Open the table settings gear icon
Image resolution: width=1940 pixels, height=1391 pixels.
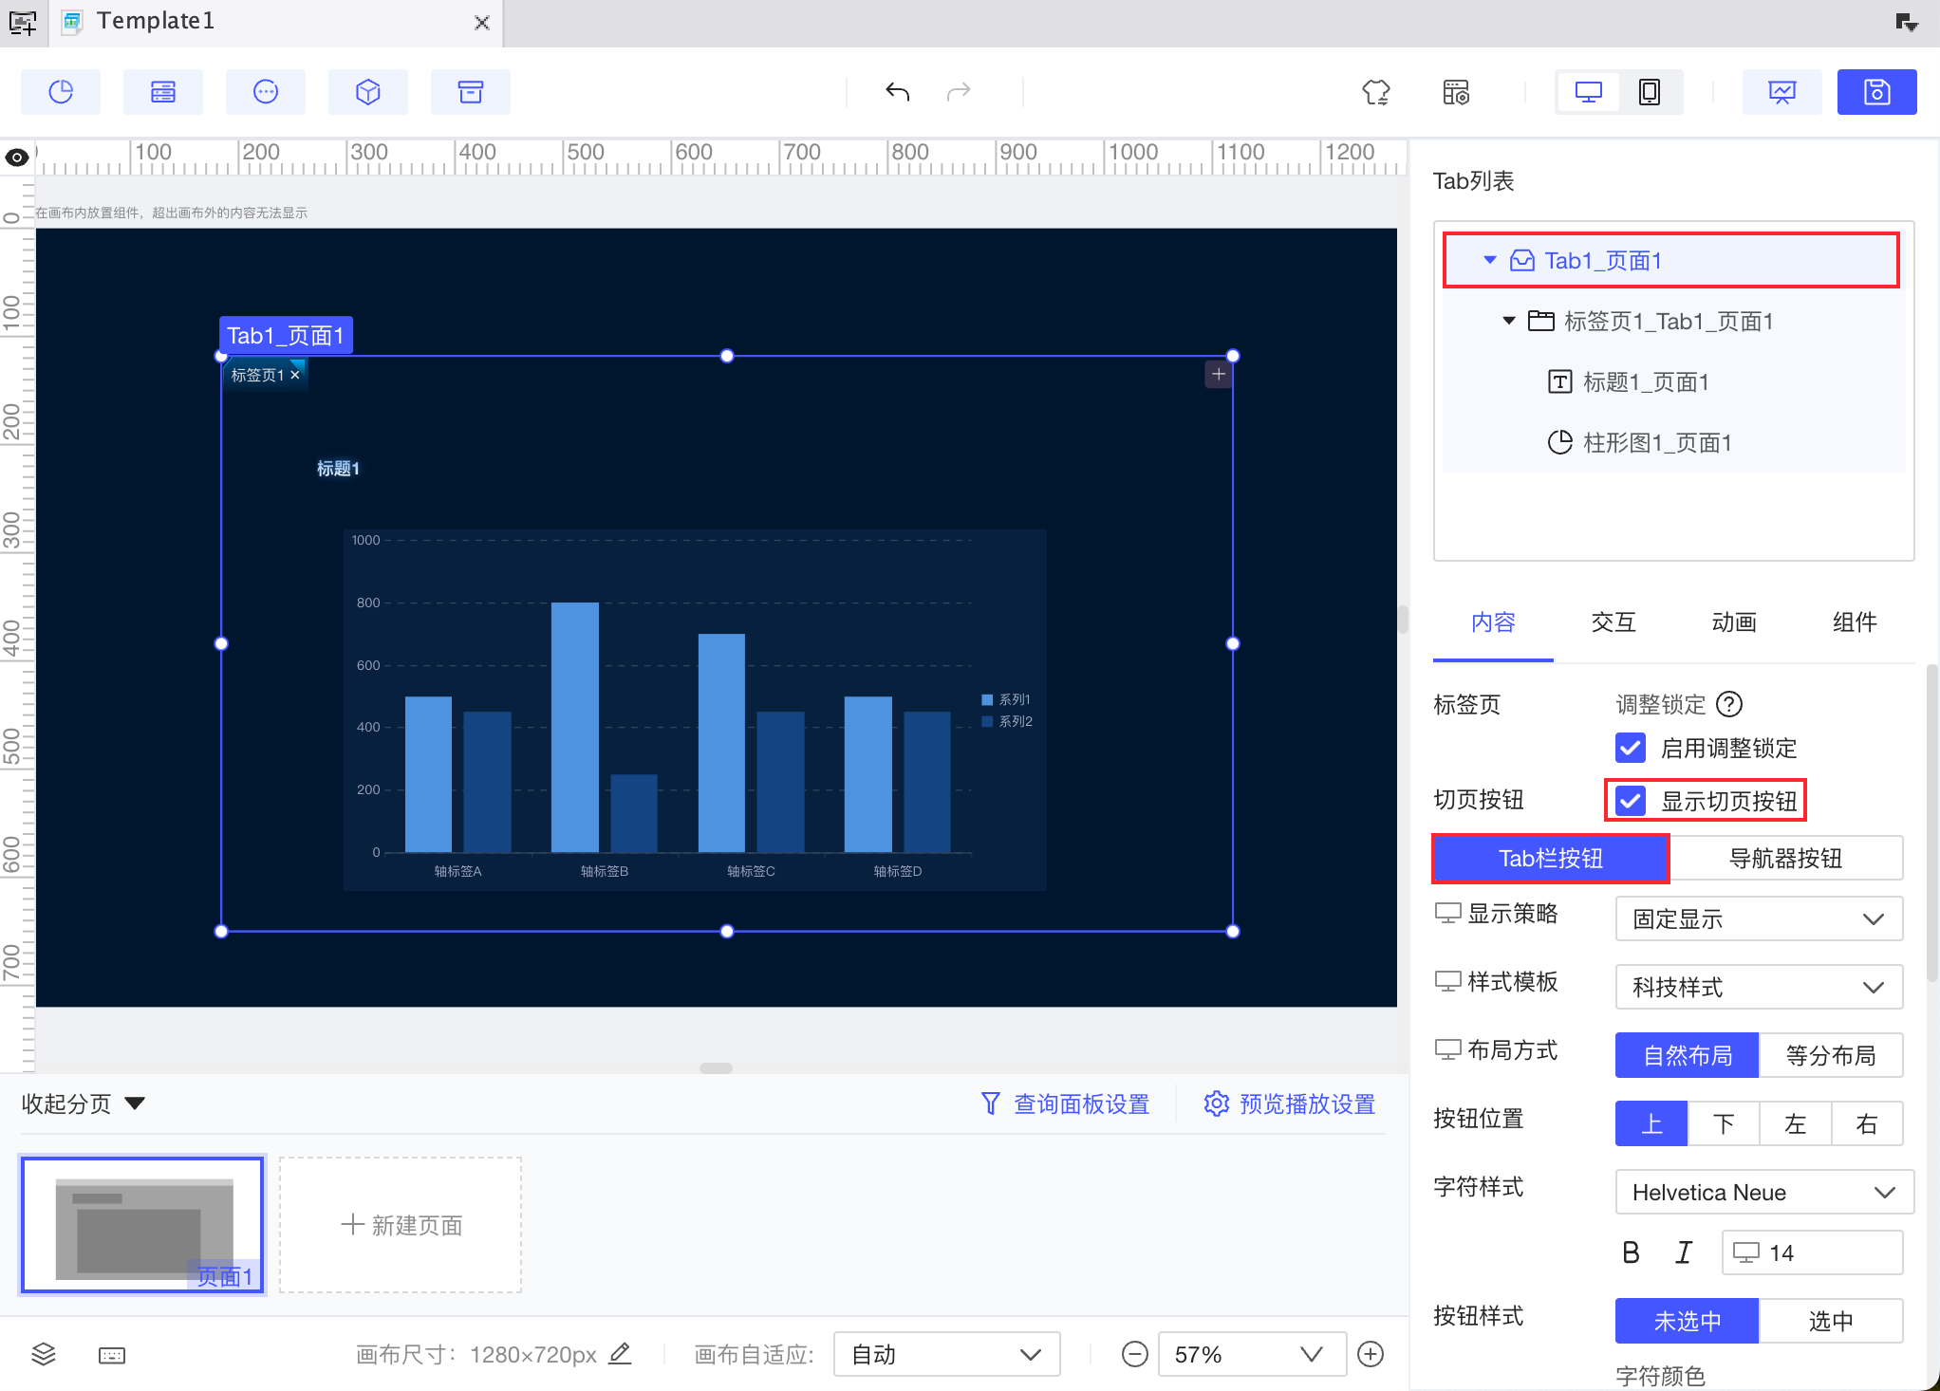point(1456,92)
